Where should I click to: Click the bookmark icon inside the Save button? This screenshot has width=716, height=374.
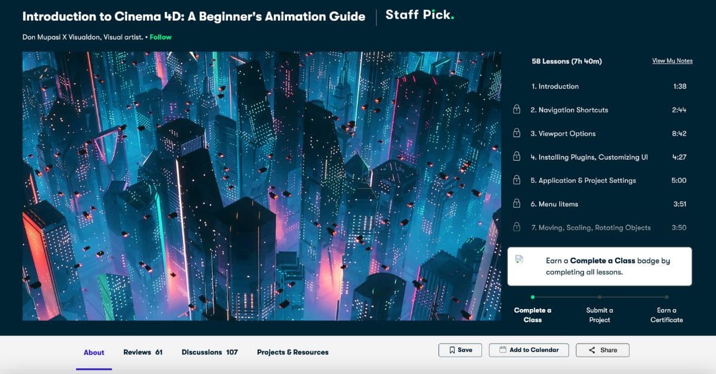(x=452, y=350)
